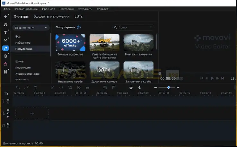
Task: Click the Rotate clip icon
Action: (x=61, y=87)
